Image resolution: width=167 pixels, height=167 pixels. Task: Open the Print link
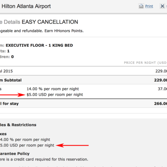[x=149, y=6]
